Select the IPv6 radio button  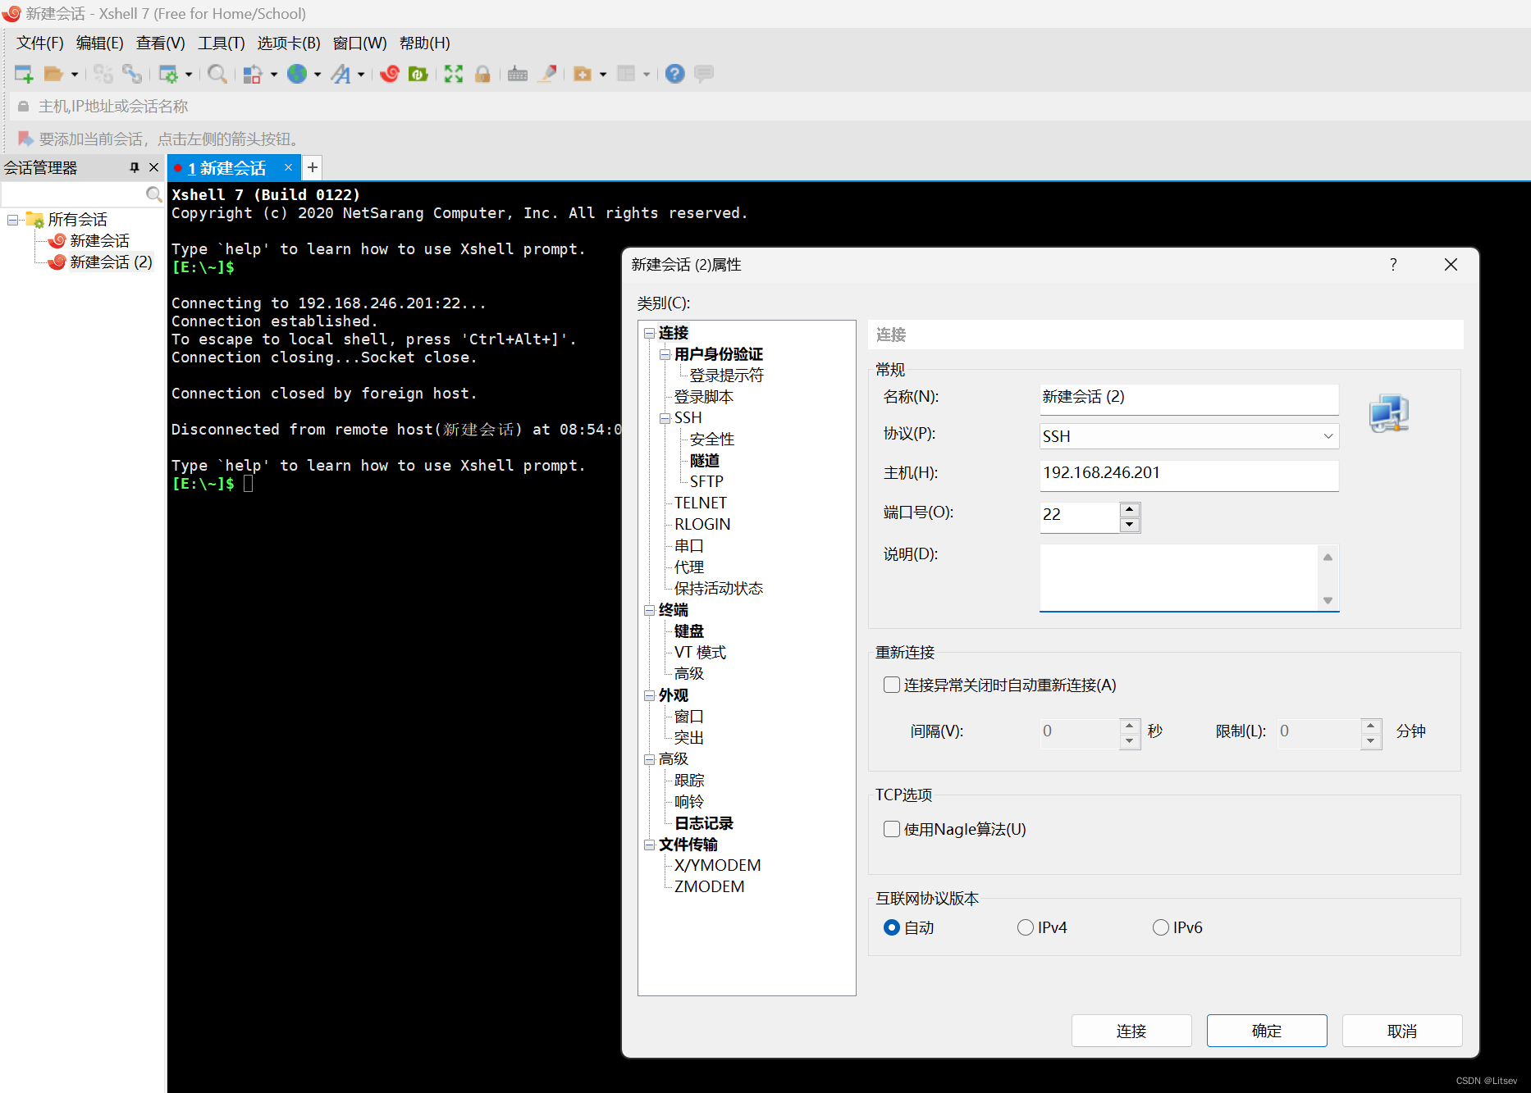1161,927
